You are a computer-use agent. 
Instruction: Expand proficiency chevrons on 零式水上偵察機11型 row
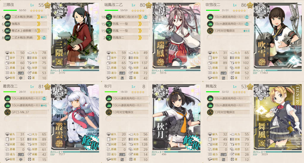[39, 31]
